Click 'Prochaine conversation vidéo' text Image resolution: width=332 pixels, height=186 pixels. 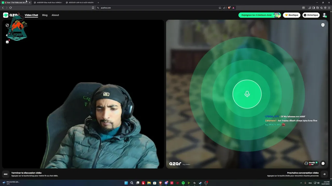[303, 173]
